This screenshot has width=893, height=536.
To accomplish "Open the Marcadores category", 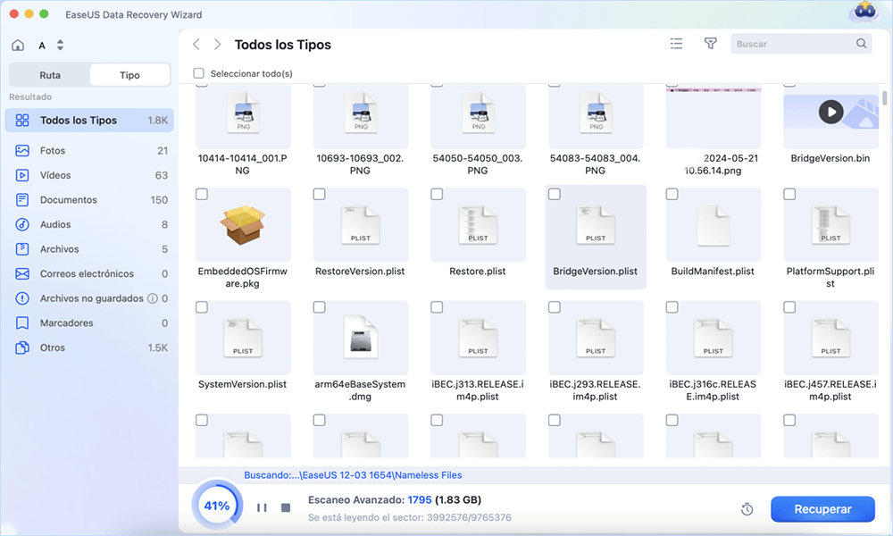I will (x=89, y=323).
